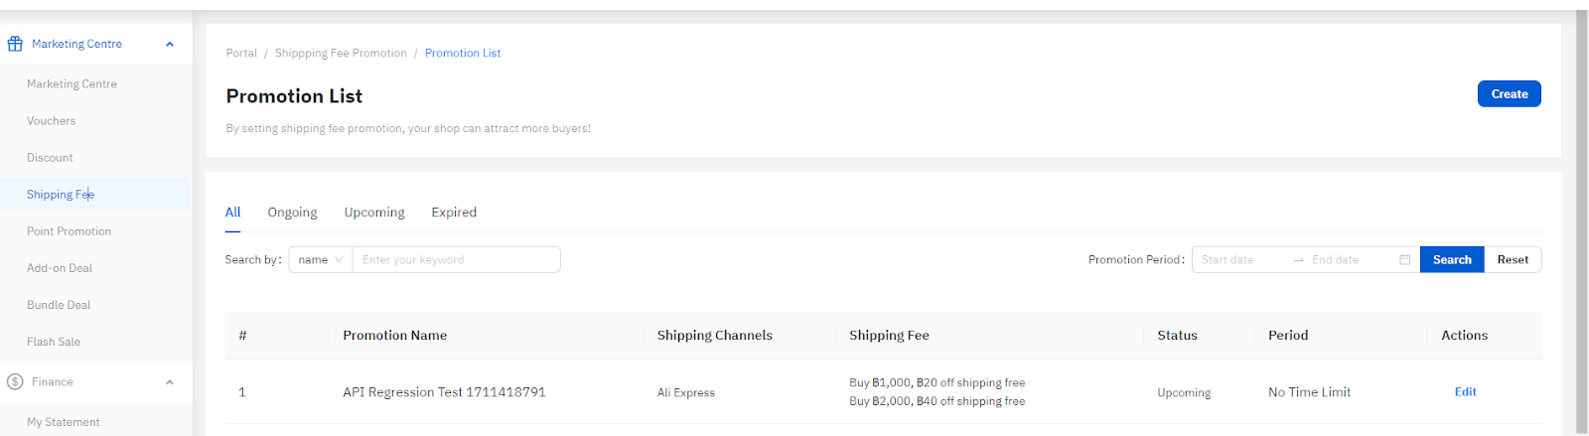Screen dimensions: 1589x436
Task: Select the Expired tab
Action: (x=454, y=212)
